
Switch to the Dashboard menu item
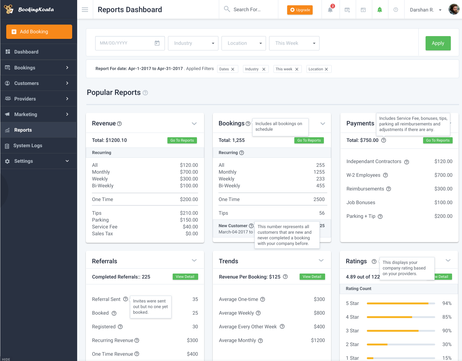(26, 52)
